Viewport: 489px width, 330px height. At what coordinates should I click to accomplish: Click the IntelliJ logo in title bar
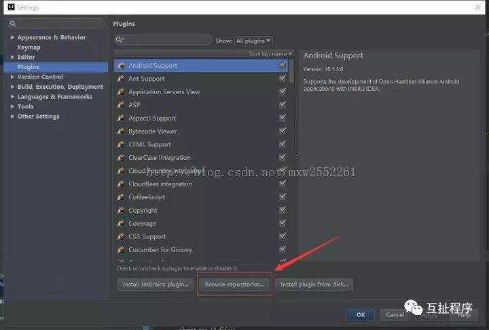coord(12,7)
